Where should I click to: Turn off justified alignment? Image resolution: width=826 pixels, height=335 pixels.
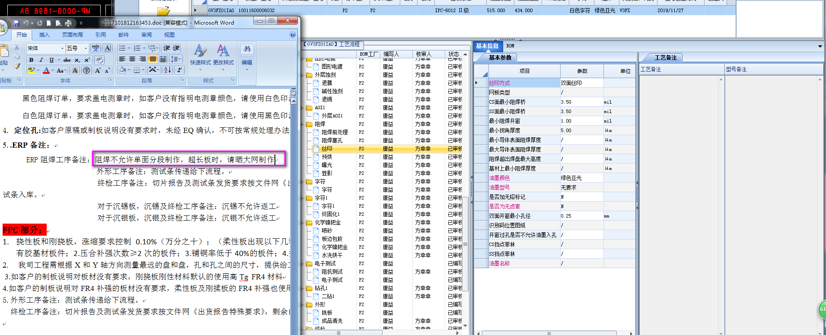point(153,59)
